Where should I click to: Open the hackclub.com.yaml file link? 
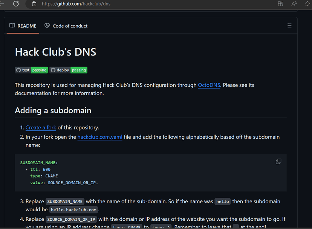point(100,137)
